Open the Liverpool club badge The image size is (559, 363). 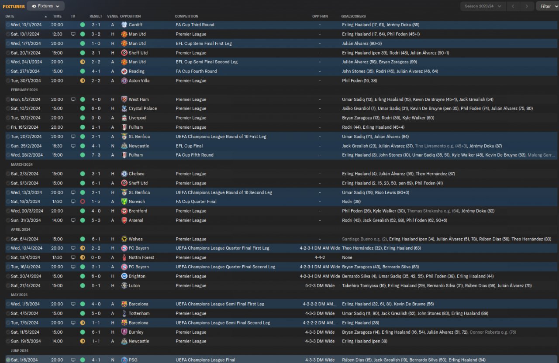tap(124, 118)
